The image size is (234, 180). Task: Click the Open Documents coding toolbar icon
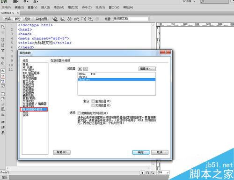pyautogui.click(x=3, y=27)
